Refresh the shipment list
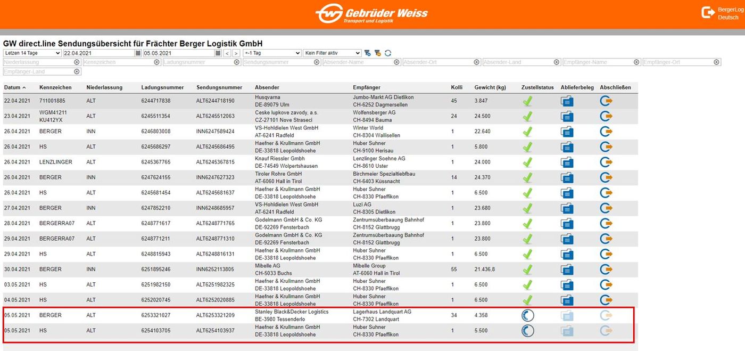Image resolution: width=745 pixels, height=351 pixels. [388, 53]
